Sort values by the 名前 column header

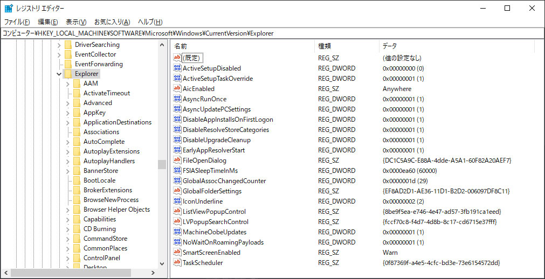coord(242,46)
